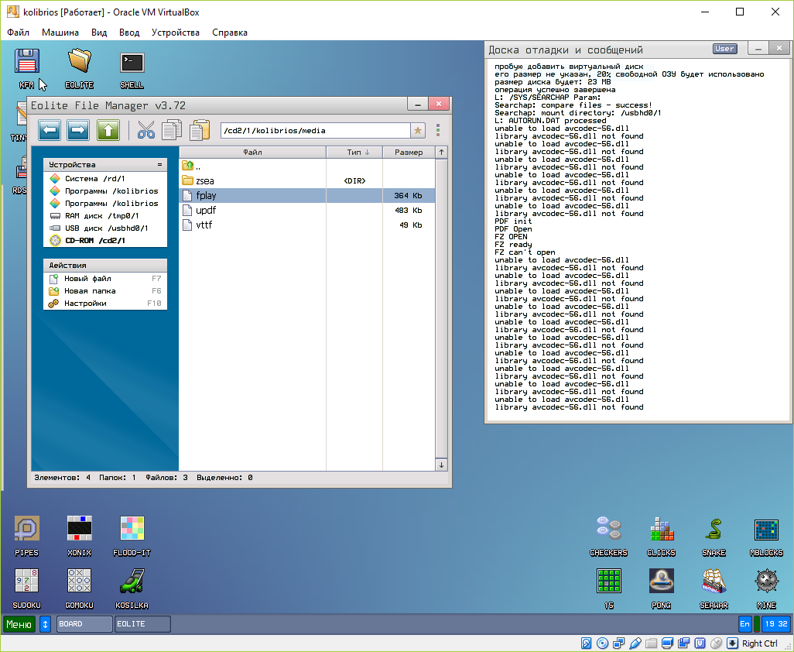Screen dimensions: 794x652
Task: Click the Back arrow in Eolite toolbar
Action: 50,130
